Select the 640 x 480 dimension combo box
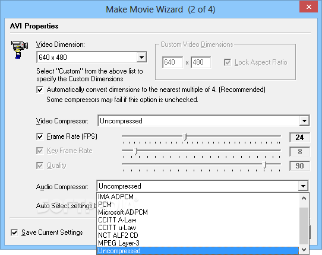 (x=91, y=57)
